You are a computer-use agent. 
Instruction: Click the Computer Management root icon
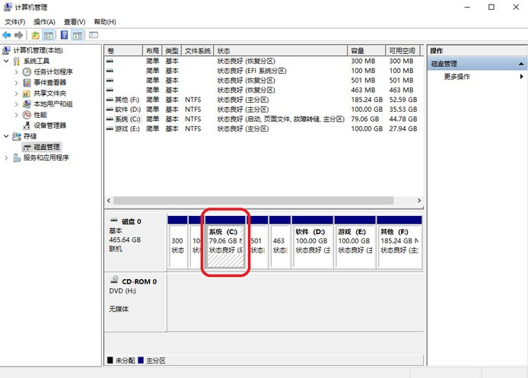6,50
